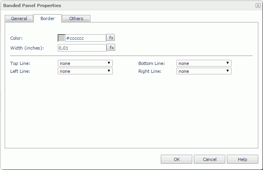Click the 'Left Line:' label
The image size is (263, 170).
20,71
